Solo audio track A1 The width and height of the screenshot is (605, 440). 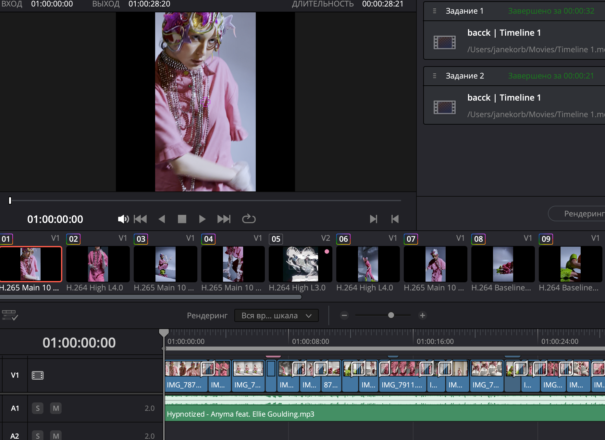click(38, 408)
